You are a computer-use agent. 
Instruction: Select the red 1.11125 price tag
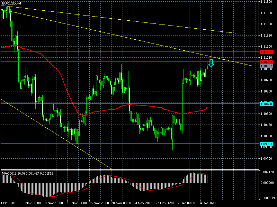tap(266, 52)
